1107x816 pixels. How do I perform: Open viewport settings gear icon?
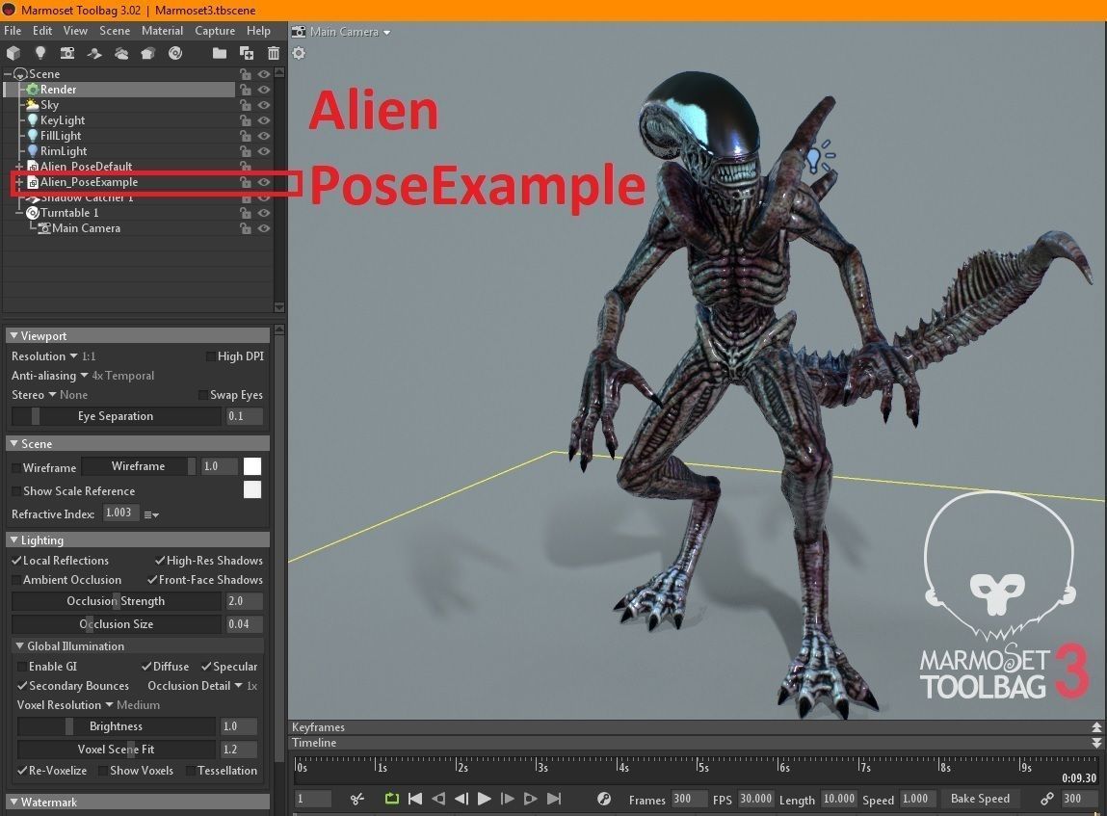click(299, 53)
